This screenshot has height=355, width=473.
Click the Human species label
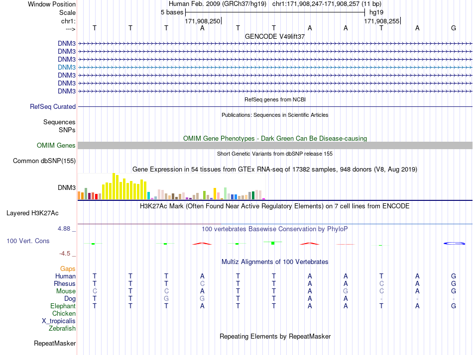(x=65, y=276)
